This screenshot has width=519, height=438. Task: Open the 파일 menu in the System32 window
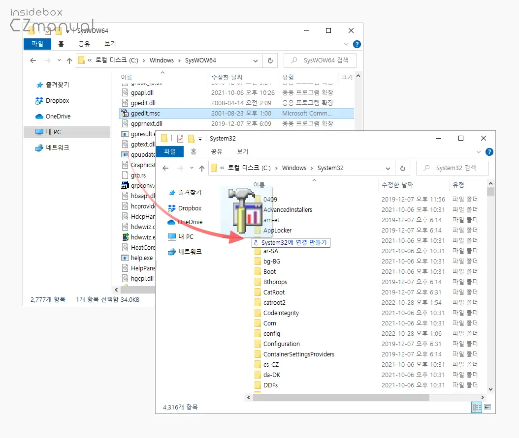(x=170, y=151)
